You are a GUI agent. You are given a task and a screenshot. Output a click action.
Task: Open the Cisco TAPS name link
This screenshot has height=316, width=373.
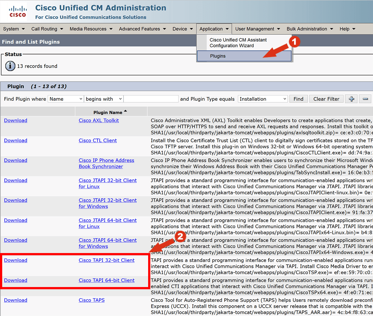(x=92, y=300)
